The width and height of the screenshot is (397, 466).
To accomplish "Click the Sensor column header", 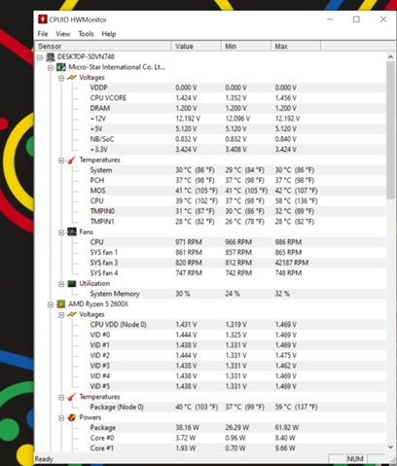I will (x=103, y=46).
